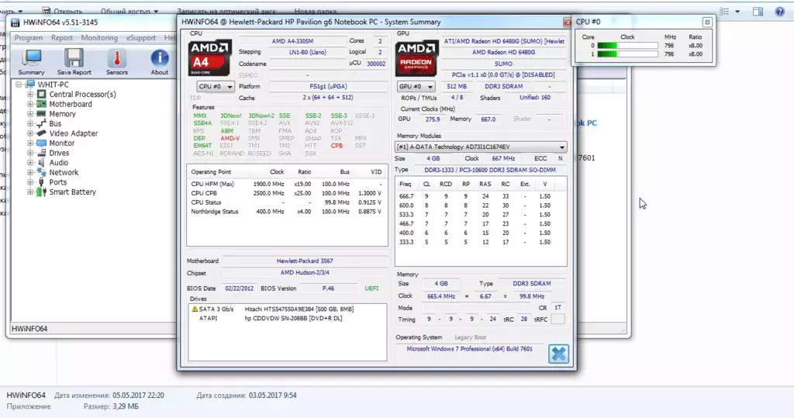Click the Central Processor(s) chip icon
Viewport: 794px width, 418px height.
pyautogui.click(x=42, y=95)
